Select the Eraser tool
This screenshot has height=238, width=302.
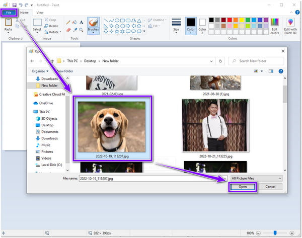68,30
